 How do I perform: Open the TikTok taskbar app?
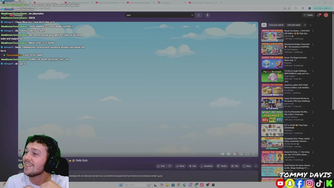(202, 185)
